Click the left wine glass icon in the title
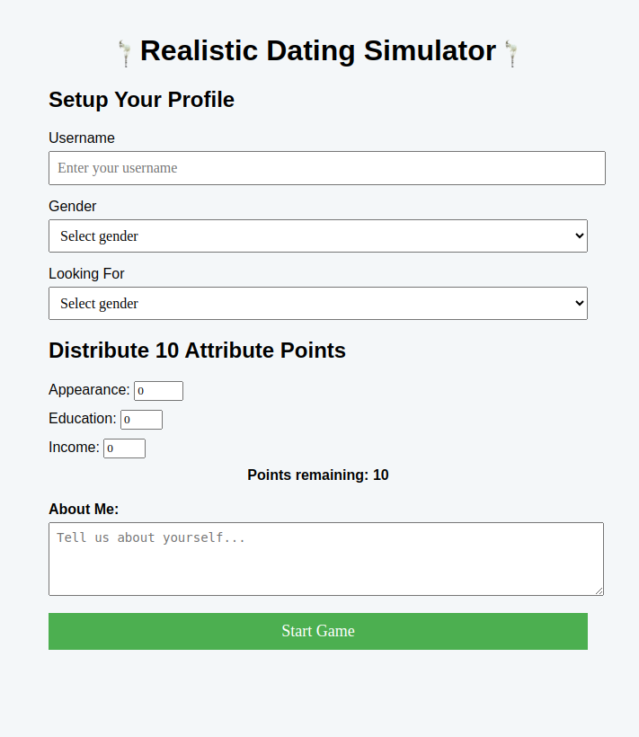This screenshot has width=639, height=737. click(x=125, y=51)
